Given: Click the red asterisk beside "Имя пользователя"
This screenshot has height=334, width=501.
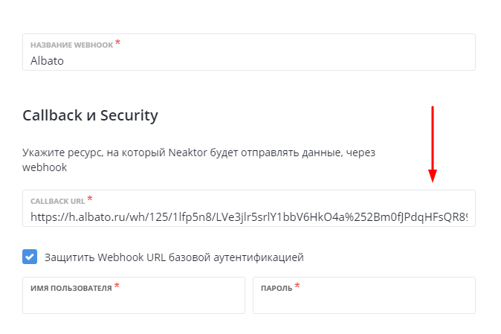Looking at the screenshot, I should coord(117,286).
